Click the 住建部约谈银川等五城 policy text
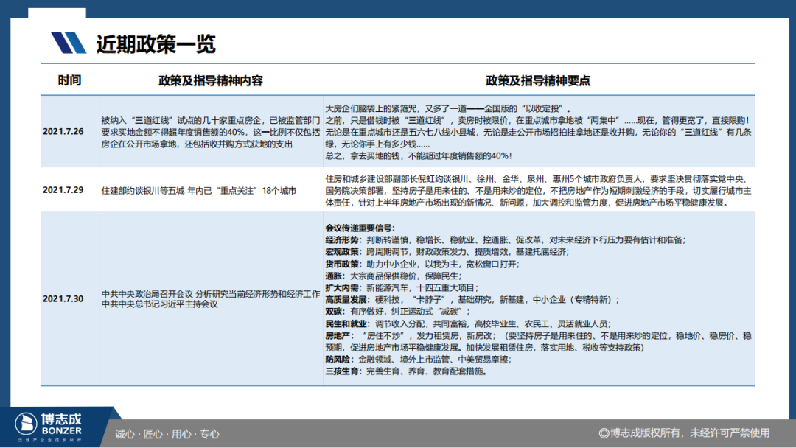 (x=198, y=190)
